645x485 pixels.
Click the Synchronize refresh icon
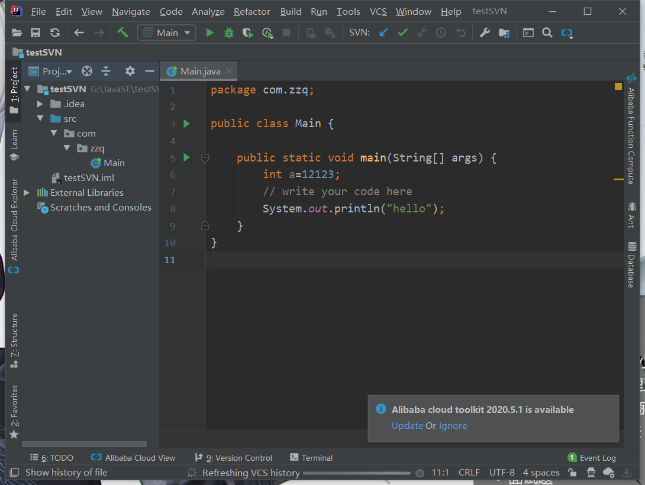pyautogui.click(x=54, y=33)
